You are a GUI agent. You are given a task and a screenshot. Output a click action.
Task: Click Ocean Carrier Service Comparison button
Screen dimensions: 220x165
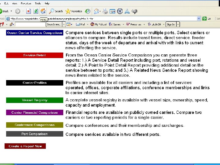pos(35,33)
